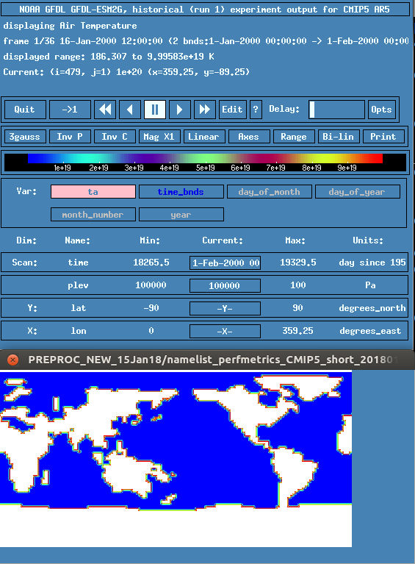Click the time Min value 18265.5
Screen dimensions: 415x564
pyautogui.click(x=151, y=263)
